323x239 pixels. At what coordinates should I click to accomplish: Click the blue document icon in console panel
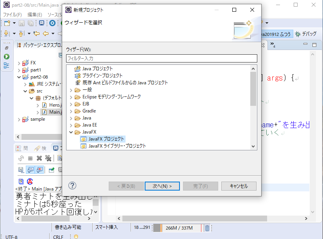(21, 182)
